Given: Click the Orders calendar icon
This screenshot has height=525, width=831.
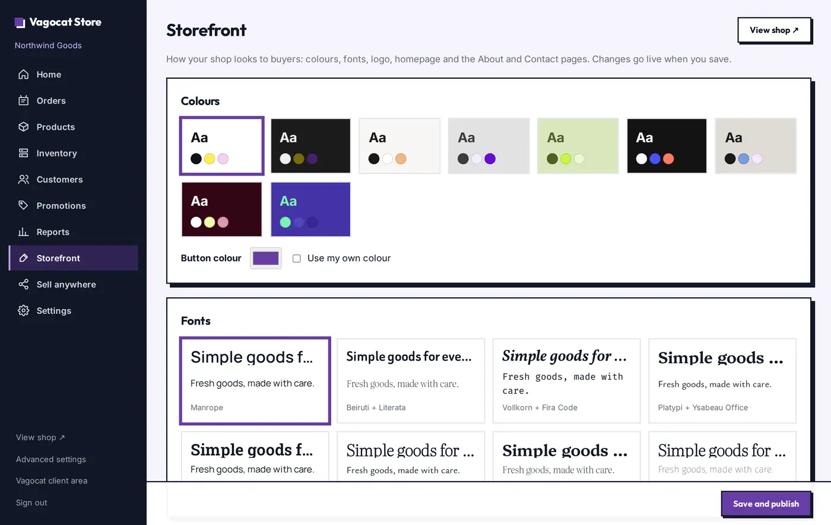Looking at the screenshot, I should 23,100.
